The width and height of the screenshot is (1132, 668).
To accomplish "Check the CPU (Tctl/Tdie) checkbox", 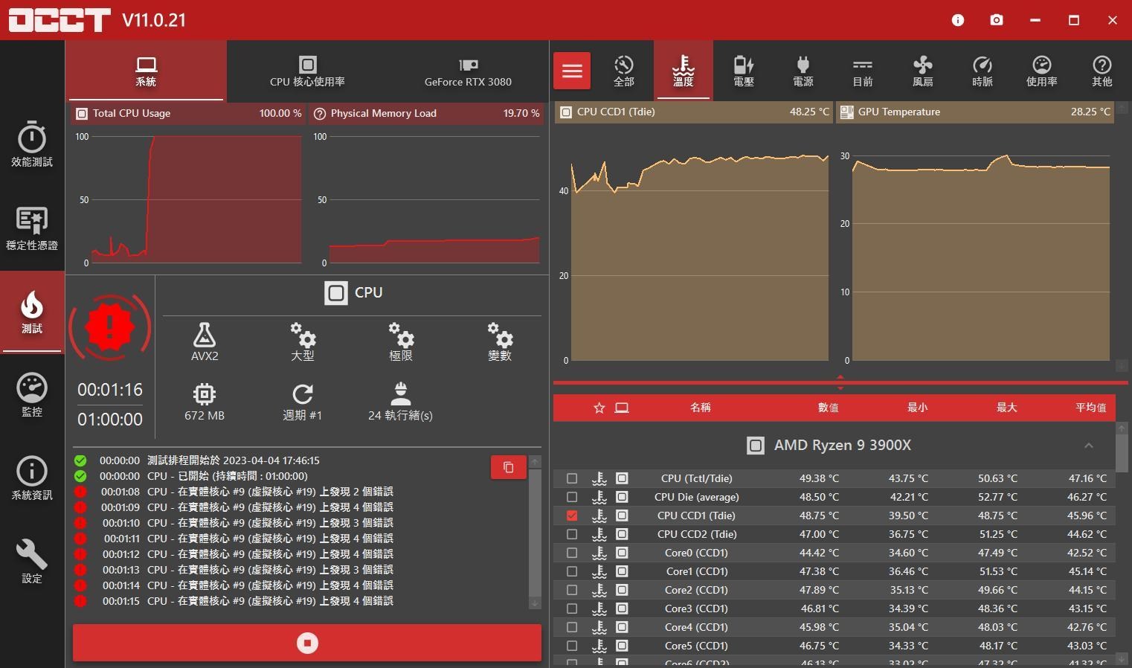I will point(572,478).
